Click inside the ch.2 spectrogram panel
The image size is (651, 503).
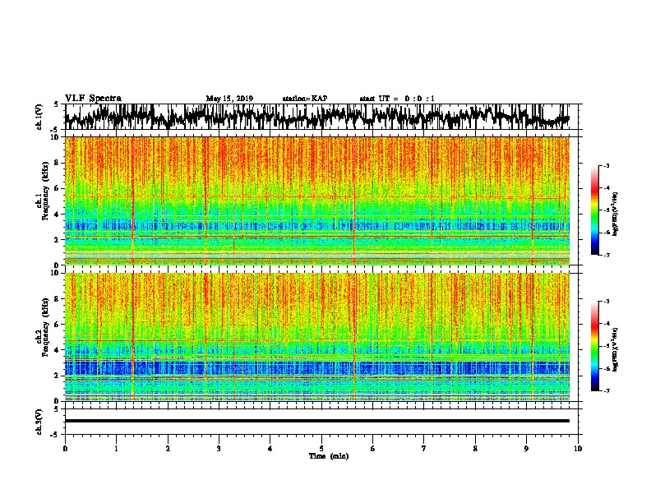point(317,337)
